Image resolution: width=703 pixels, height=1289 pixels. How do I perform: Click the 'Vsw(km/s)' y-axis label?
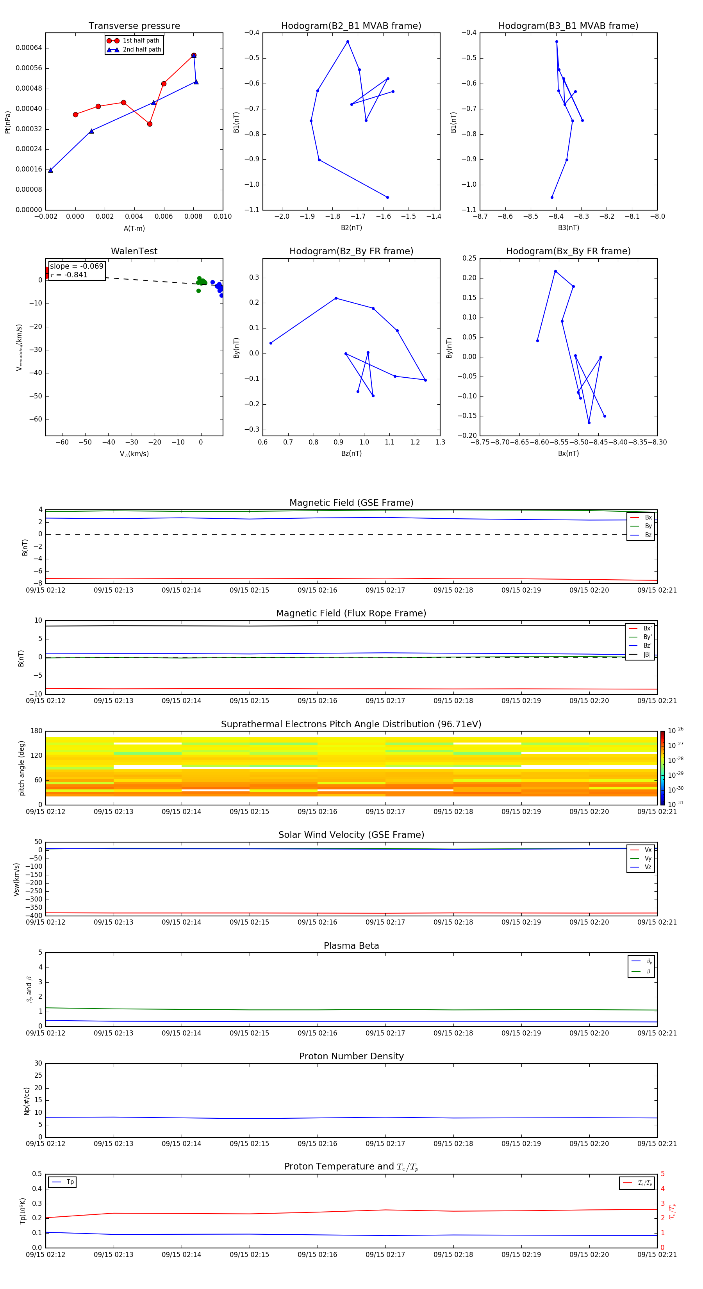click(16, 879)
